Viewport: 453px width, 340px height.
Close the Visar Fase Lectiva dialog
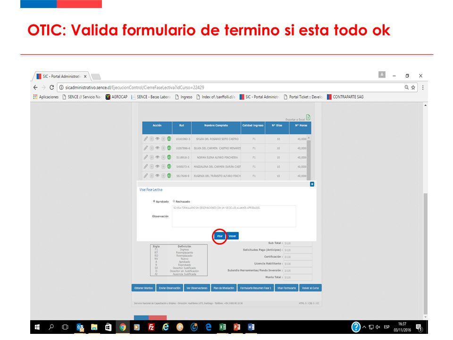[312, 184]
